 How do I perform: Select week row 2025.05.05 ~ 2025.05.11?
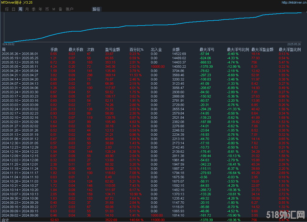point(153,67)
